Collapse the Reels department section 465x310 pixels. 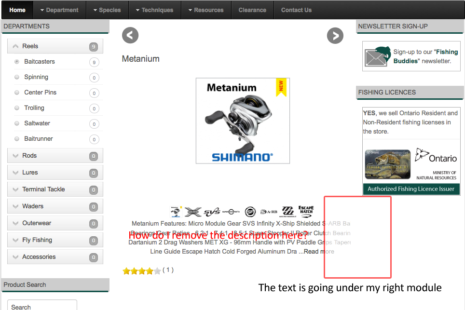point(55,46)
